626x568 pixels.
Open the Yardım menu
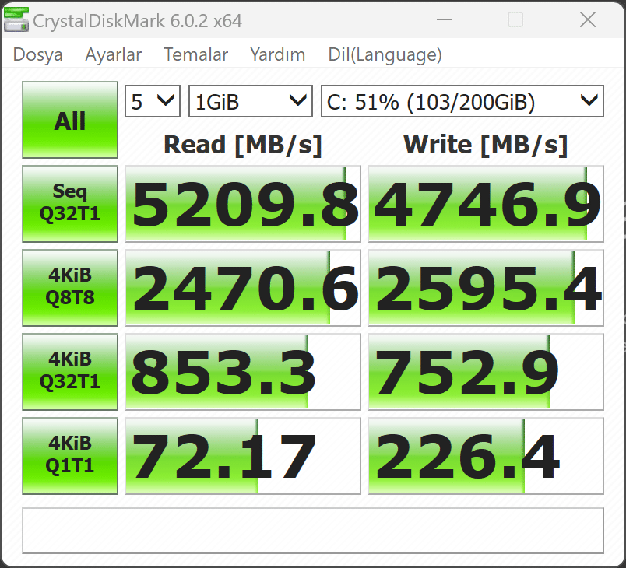278,54
